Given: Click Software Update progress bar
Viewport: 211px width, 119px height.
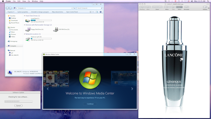Looking at the screenshot, I should point(18,101).
